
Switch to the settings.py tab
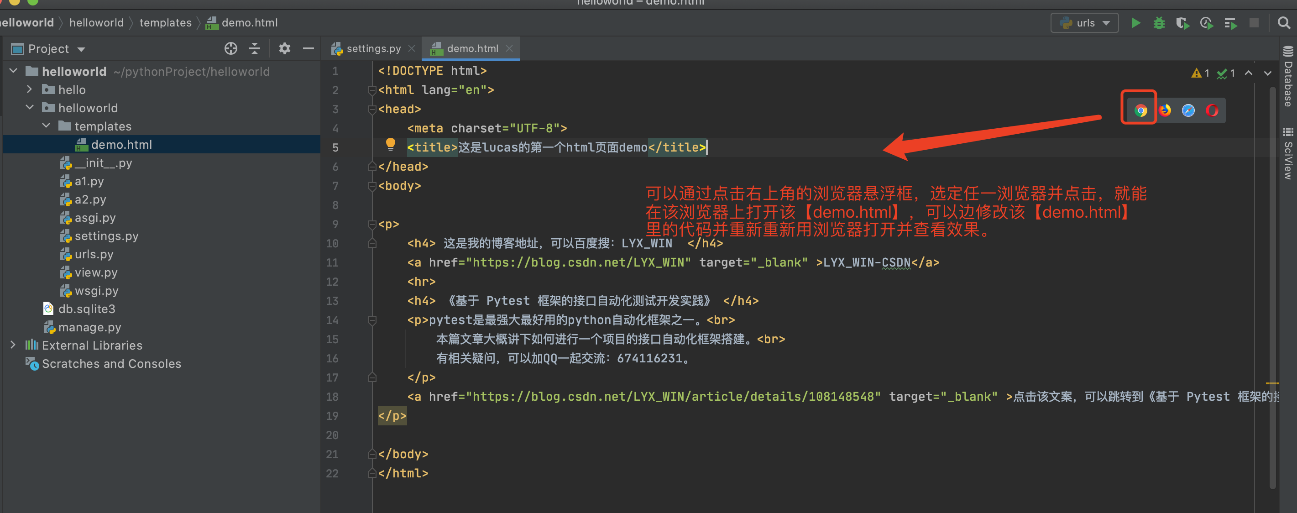[x=372, y=49]
